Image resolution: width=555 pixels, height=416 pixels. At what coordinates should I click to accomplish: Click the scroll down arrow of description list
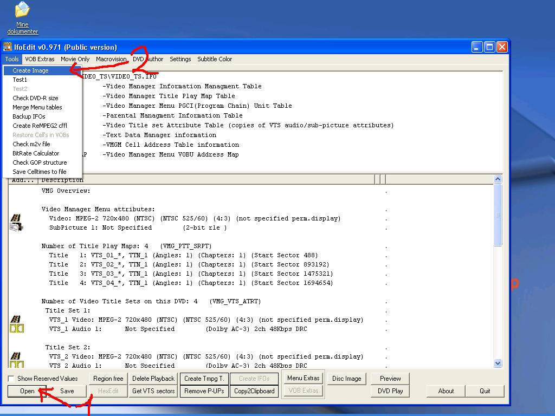pos(498,363)
